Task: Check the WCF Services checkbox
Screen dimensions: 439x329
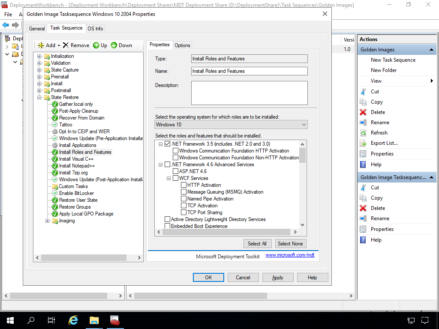Action: click(175, 178)
